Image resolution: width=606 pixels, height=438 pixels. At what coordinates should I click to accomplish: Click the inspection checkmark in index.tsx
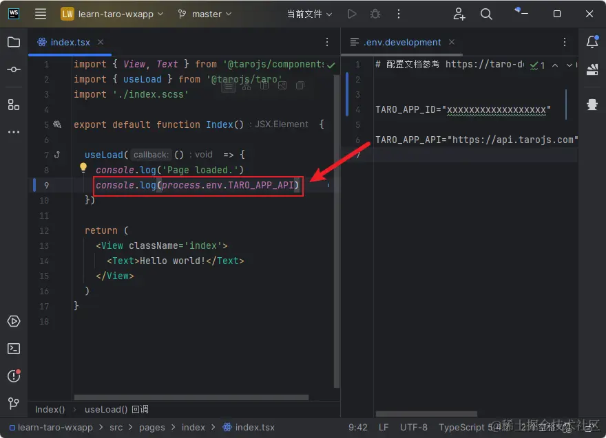point(331,65)
